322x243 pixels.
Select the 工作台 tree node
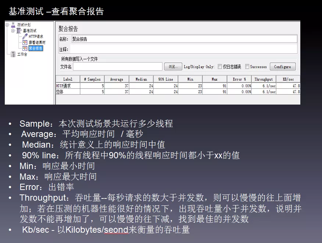tap(22, 54)
